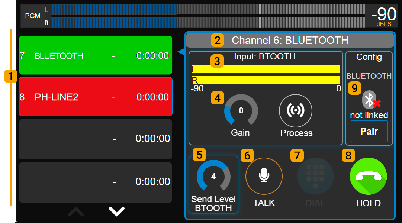402x223 pixels.
Task: Open the Process icon
Action: tap(296, 110)
